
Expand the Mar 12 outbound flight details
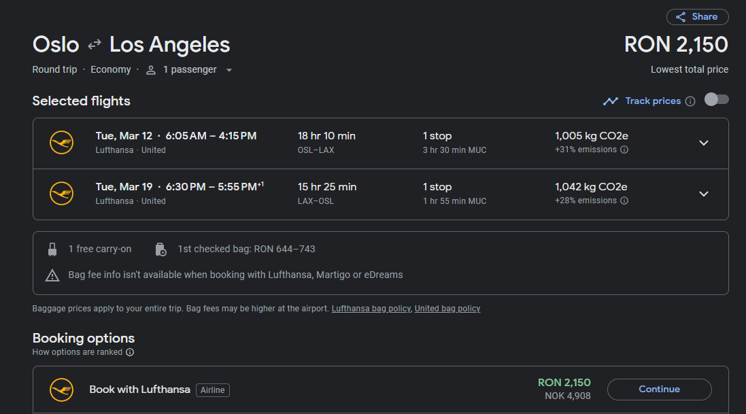[704, 143]
